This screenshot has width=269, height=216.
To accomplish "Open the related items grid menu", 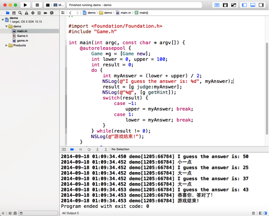I will point(63,13).
